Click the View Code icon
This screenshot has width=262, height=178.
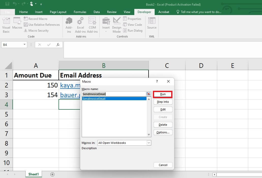coord(133,24)
